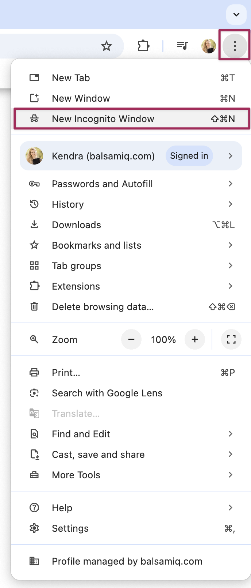
Task: Open a New Incognito Window
Action: click(x=103, y=119)
